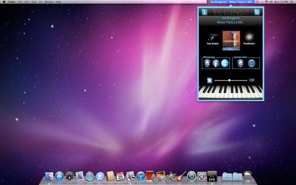Launch App Store from the Dock
Screen dimensions: 296x185
[59, 176]
